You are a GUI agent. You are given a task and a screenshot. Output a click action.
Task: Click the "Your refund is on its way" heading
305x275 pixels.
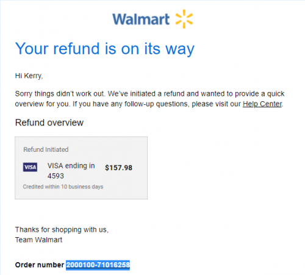(105, 49)
